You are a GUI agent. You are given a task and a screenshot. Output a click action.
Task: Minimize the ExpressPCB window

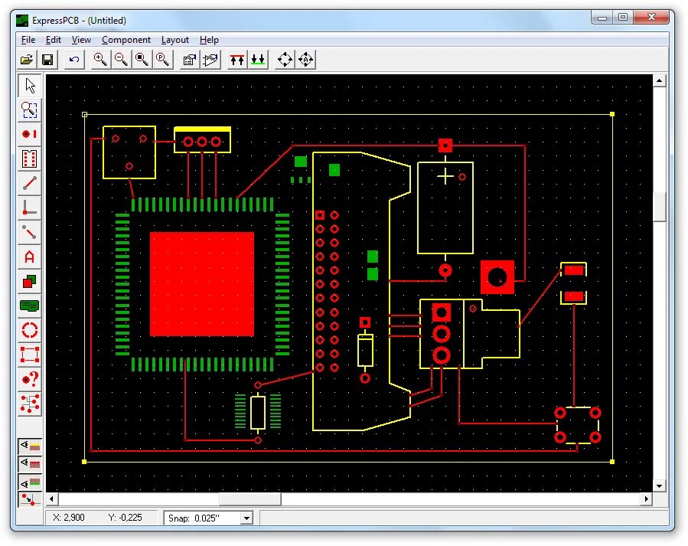click(602, 18)
